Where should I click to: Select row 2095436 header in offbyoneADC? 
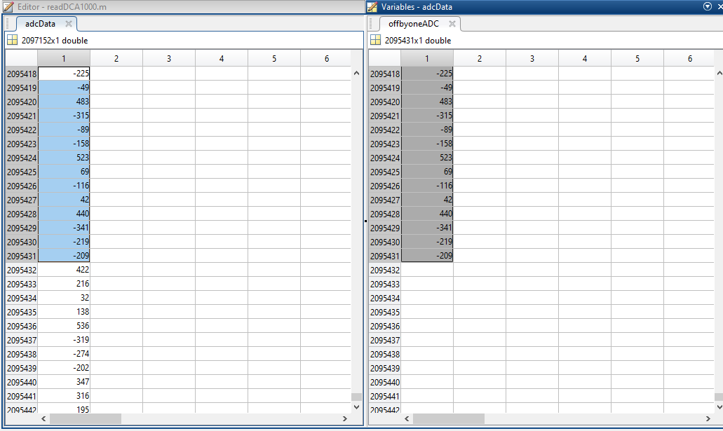click(385, 327)
